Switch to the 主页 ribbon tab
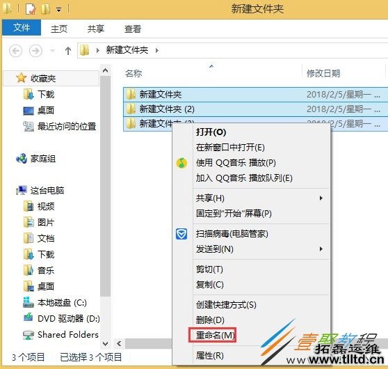Viewport: 388px width, 369px height. [x=59, y=29]
